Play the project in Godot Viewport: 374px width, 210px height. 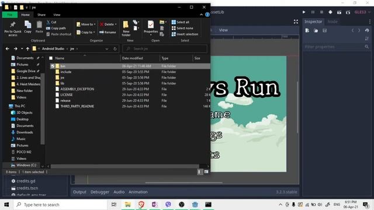[x=304, y=12]
